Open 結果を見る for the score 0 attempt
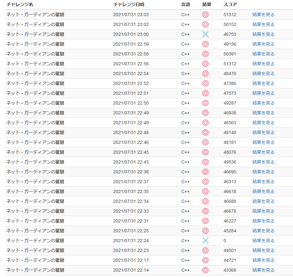 [263, 241]
